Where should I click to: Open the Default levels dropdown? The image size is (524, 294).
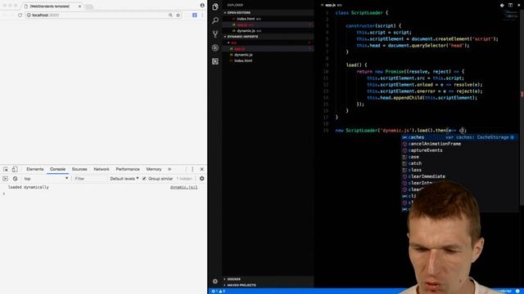[x=124, y=179]
